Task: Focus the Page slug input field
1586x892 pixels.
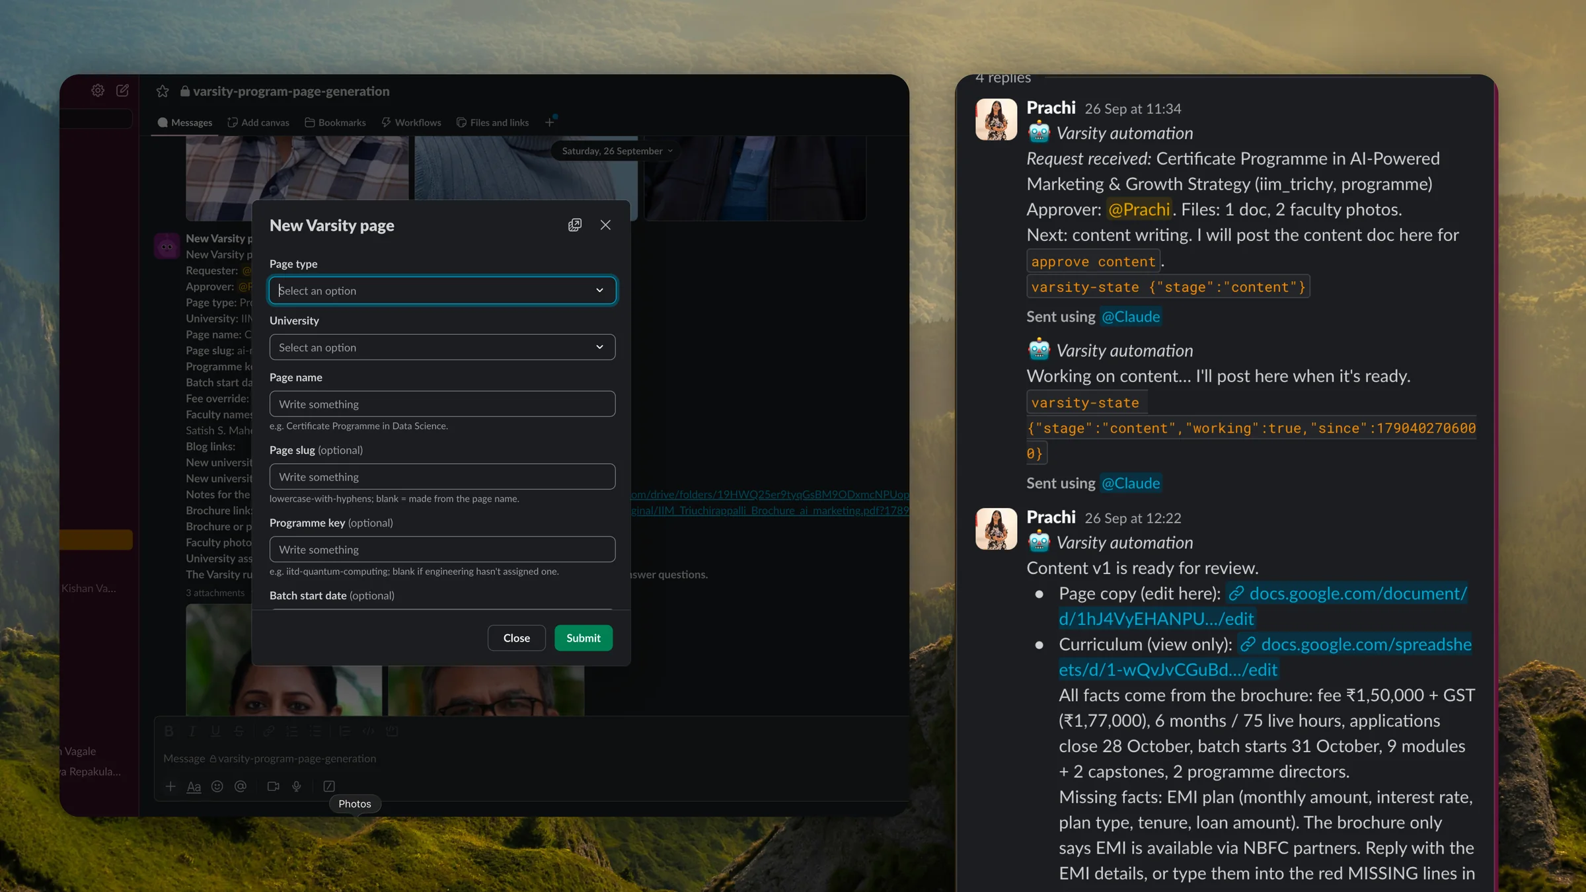Action: (x=442, y=477)
